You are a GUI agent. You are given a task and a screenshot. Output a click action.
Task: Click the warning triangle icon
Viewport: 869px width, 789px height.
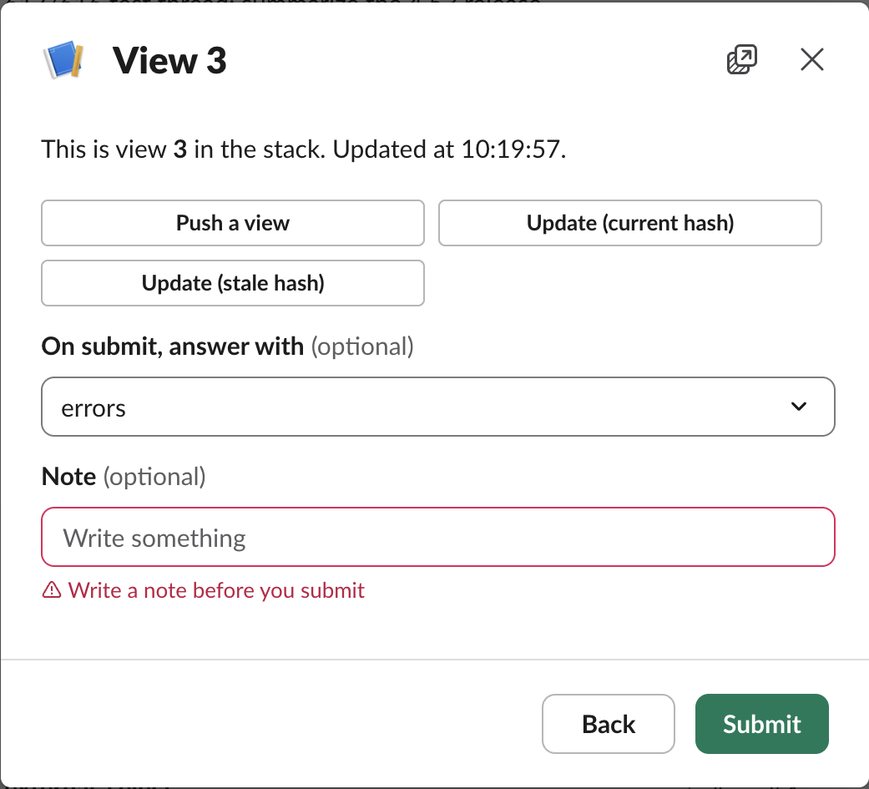(52, 590)
